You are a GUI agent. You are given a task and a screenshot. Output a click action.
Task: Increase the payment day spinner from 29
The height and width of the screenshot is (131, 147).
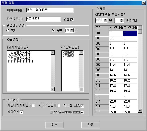[72, 29]
